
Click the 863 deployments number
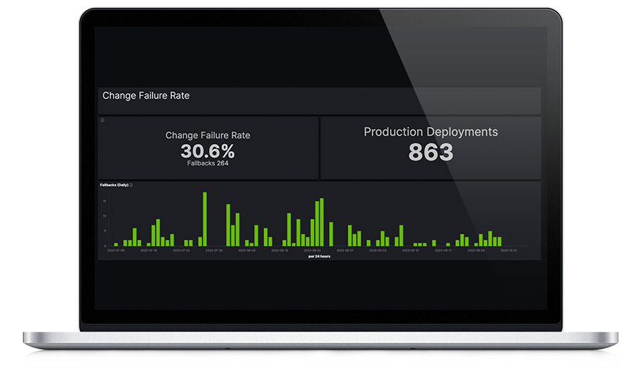click(x=431, y=152)
